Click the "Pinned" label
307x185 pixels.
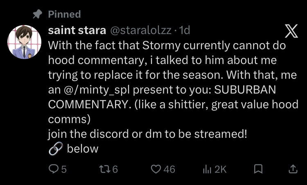pos(64,14)
